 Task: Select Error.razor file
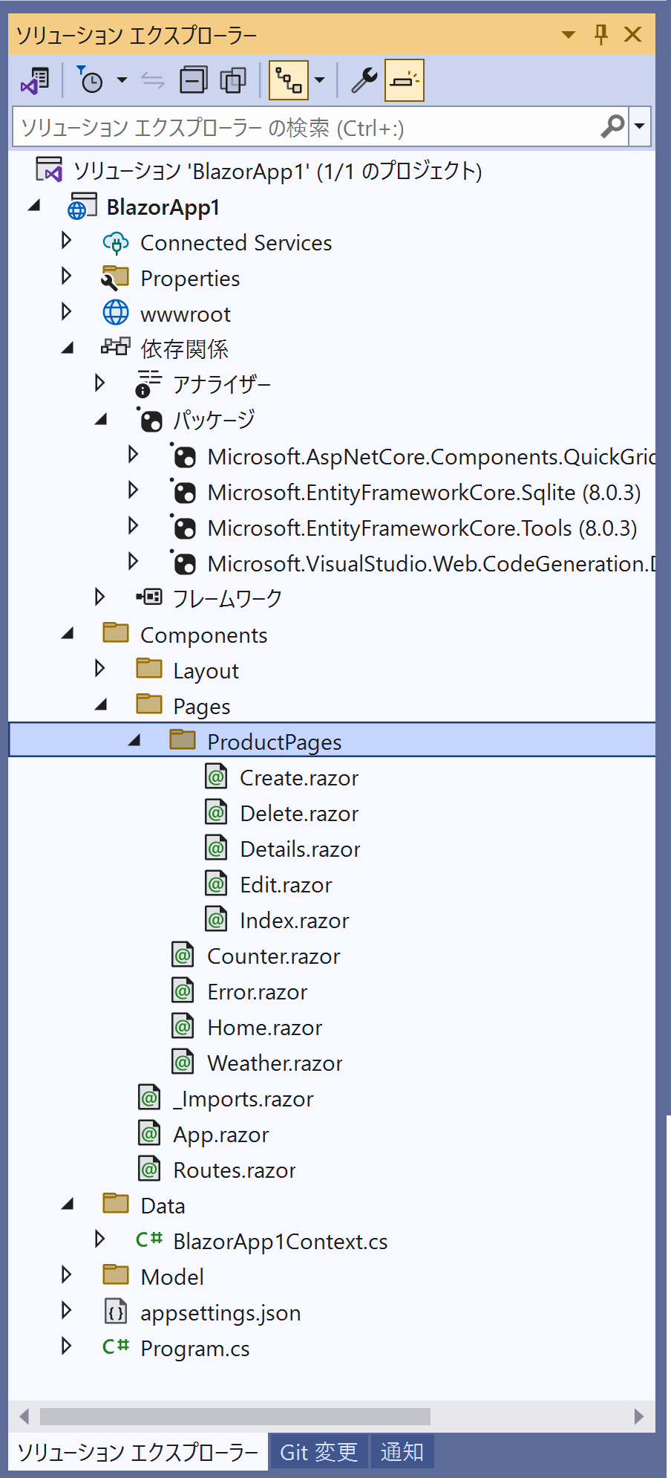click(x=257, y=992)
